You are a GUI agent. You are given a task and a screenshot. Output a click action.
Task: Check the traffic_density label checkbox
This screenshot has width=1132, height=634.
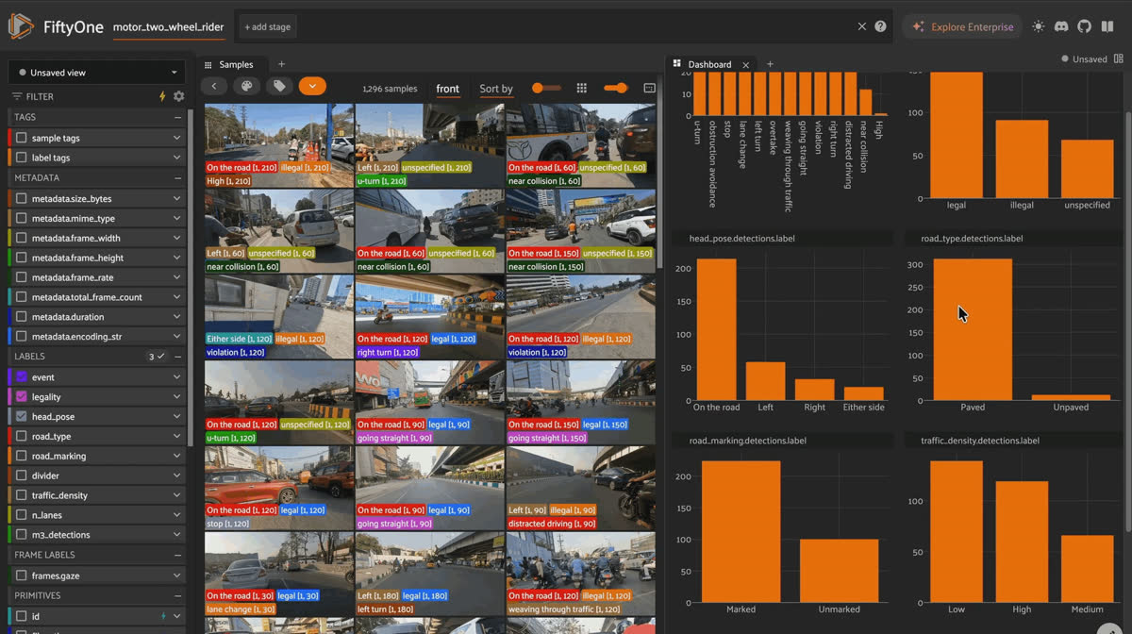(x=22, y=495)
